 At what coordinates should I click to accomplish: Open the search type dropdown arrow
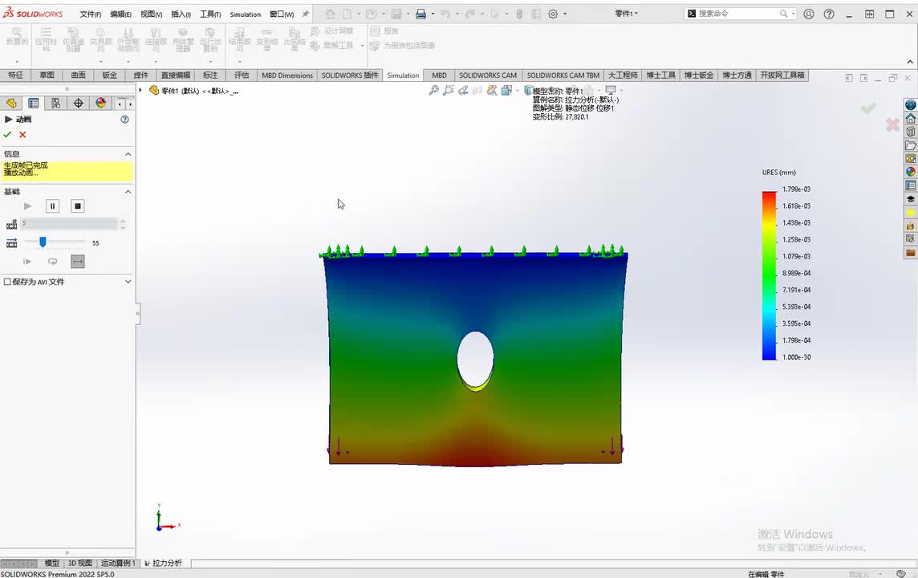(794, 14)
